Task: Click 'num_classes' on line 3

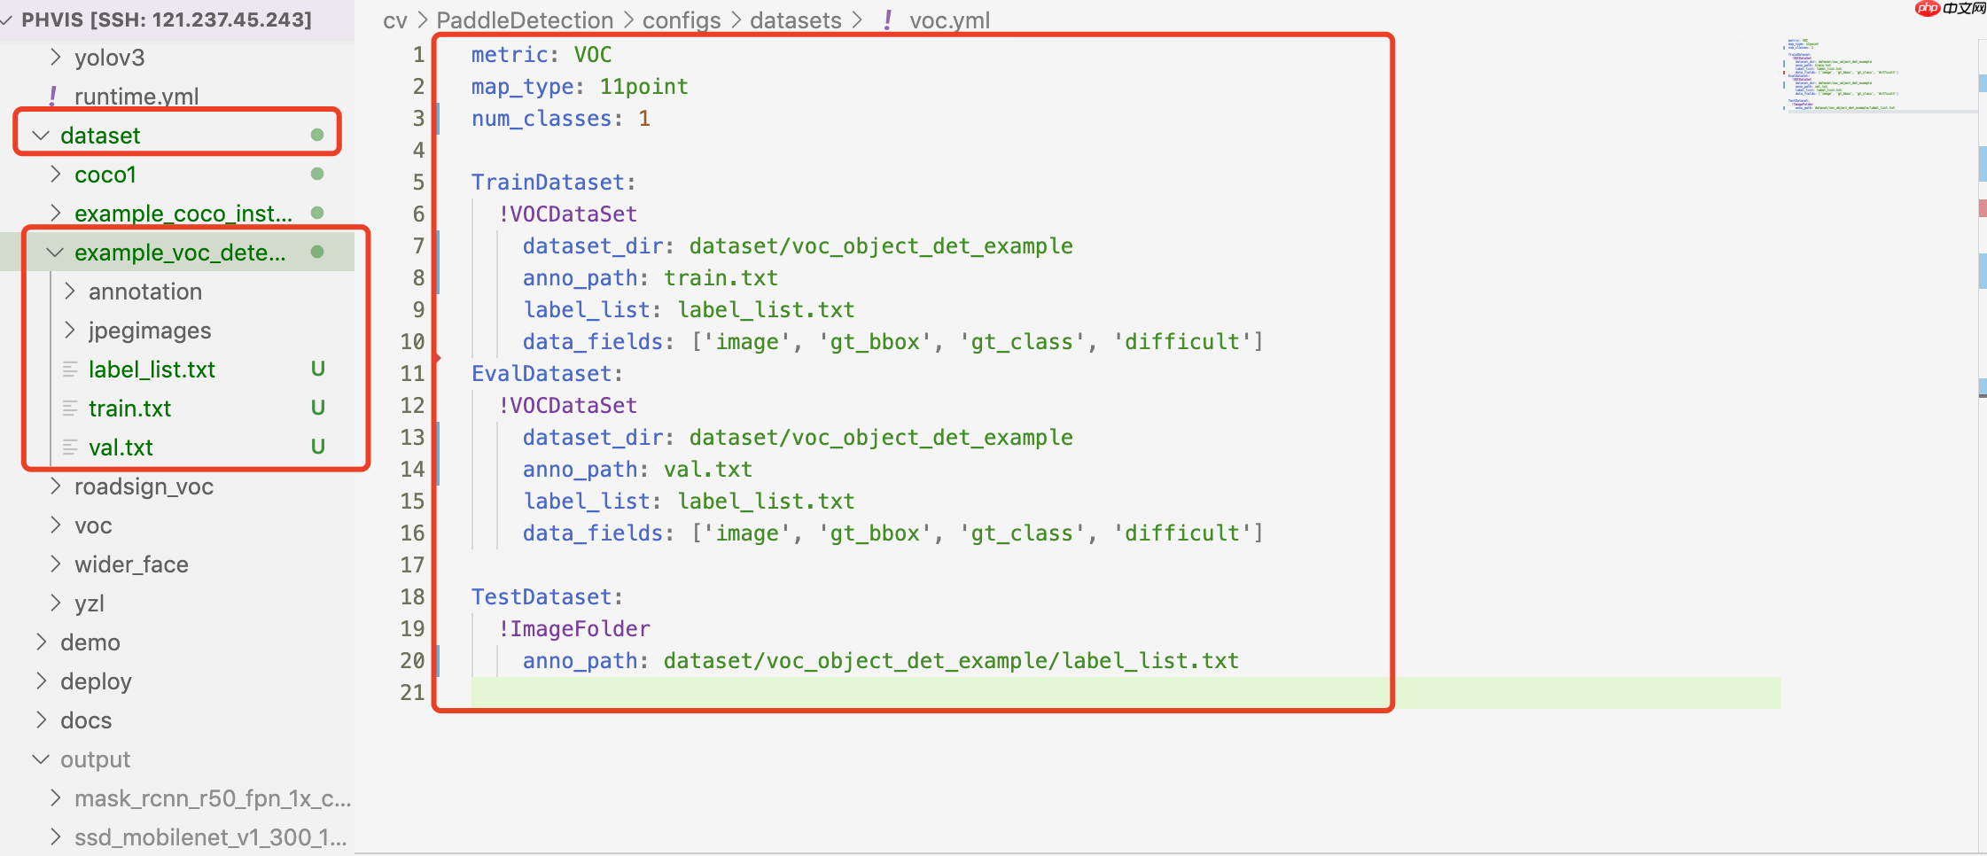Action: tap(542, 119)
